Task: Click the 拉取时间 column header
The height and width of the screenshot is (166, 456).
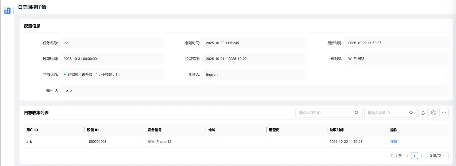Action: [336, 130]
